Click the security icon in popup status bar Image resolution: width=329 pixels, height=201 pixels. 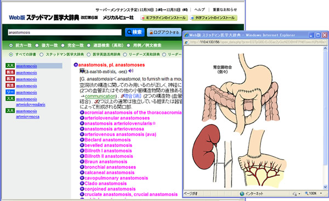[295, 194]
